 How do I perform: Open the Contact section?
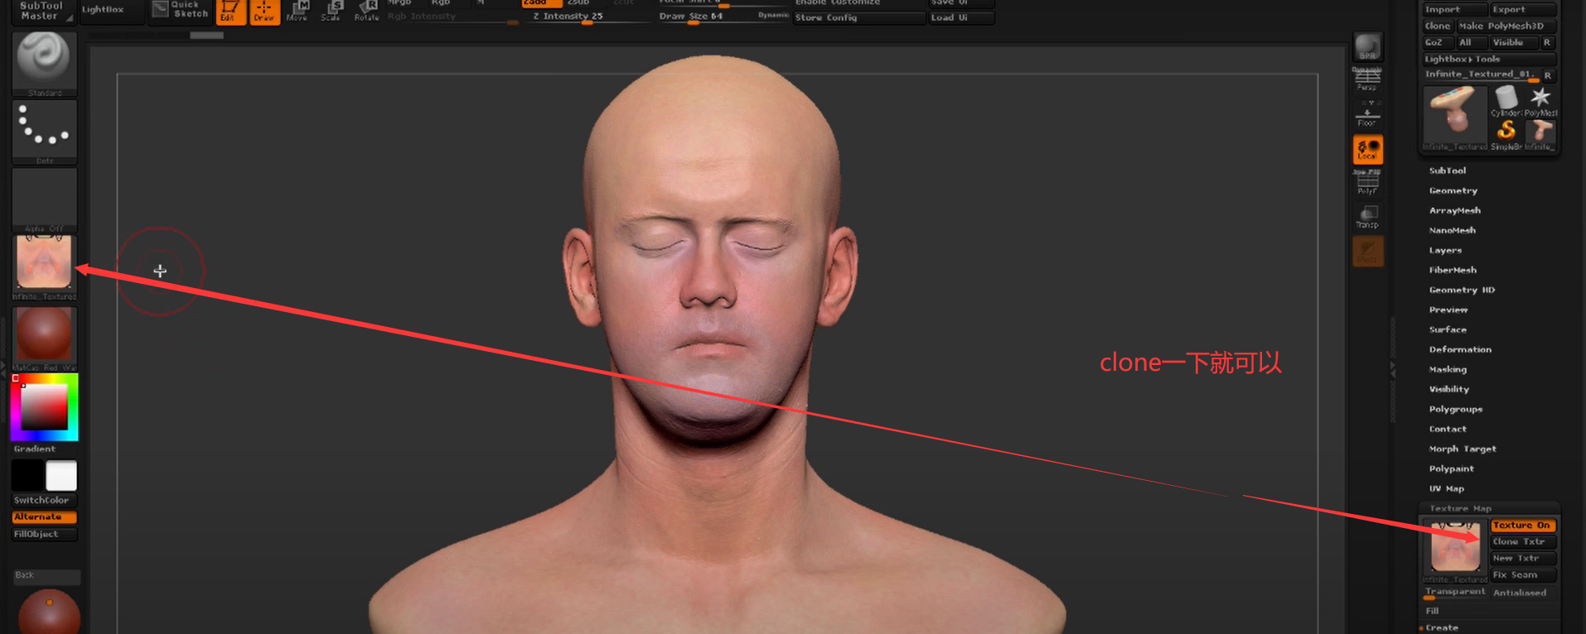tap(1448, 429)
